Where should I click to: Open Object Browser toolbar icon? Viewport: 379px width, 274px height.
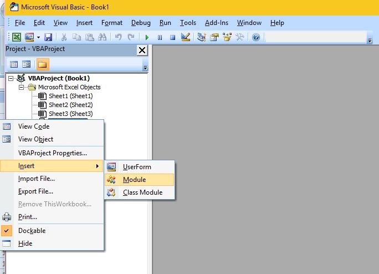pos(227,37)
